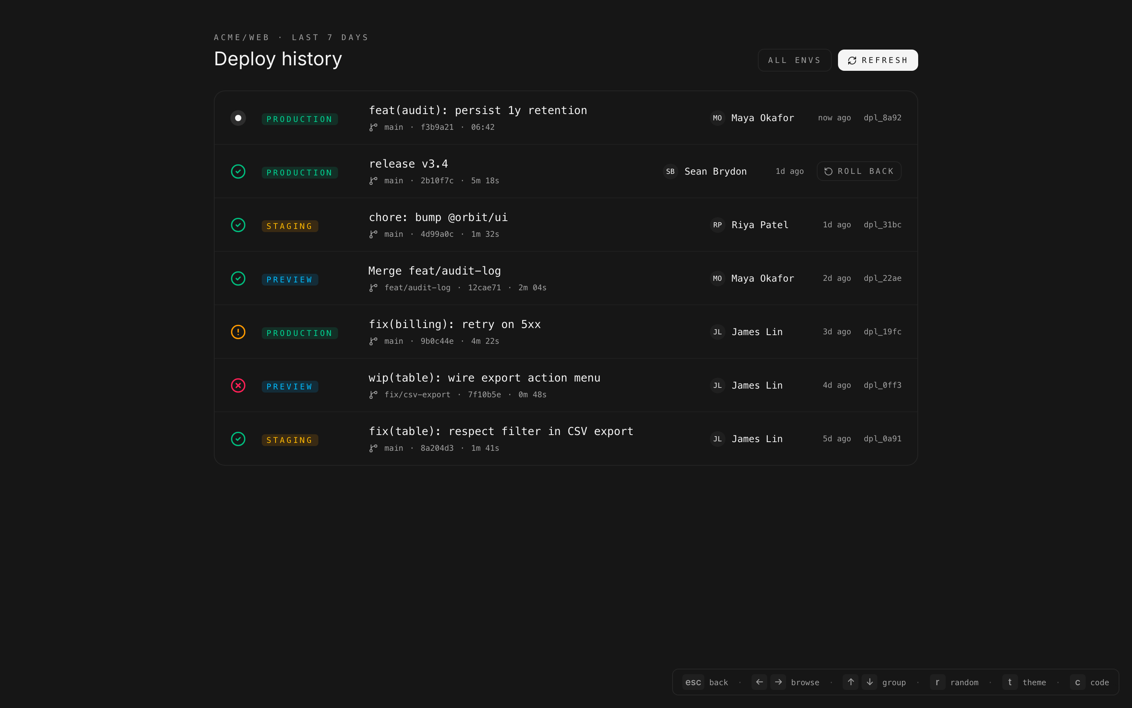1132x708 pixels.
Task: Click the SB avatar for Sean Brydon
Action: [670, 171]
